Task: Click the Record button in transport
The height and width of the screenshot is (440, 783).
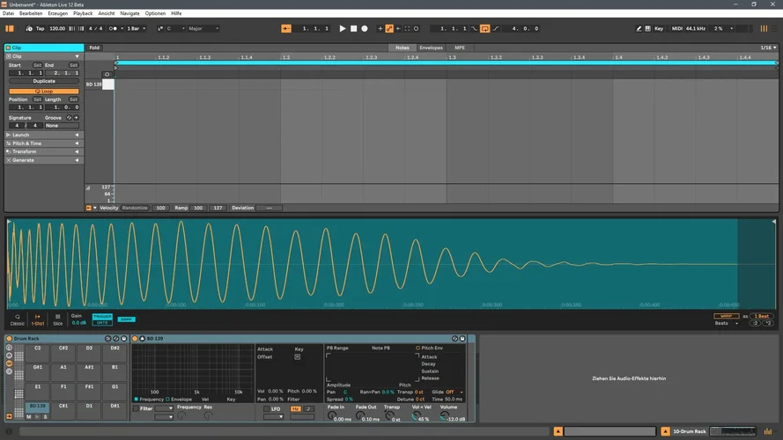Action: (365, 28)
